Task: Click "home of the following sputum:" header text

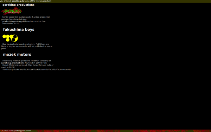Action: [x=38, y=1]
